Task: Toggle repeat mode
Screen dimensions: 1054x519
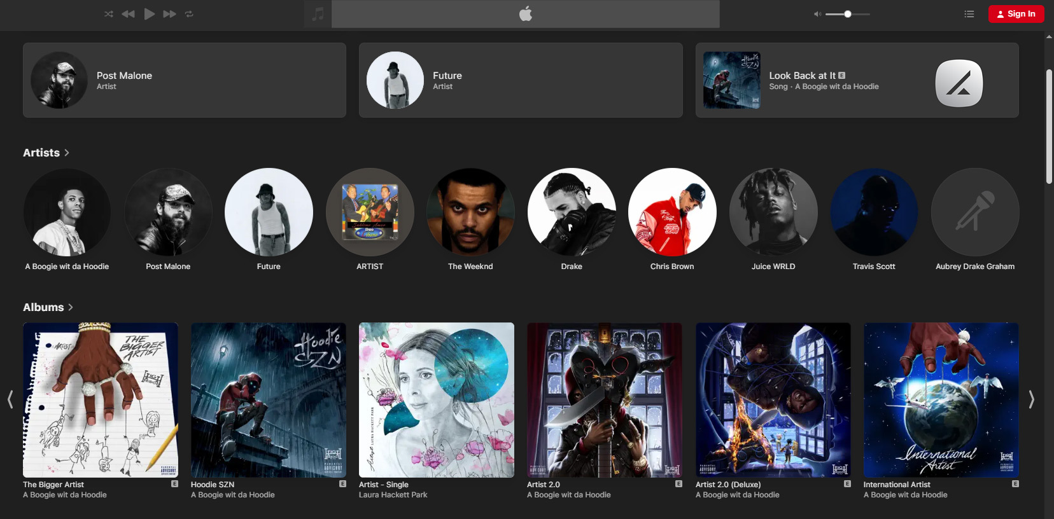Action: tap(189, 14)
